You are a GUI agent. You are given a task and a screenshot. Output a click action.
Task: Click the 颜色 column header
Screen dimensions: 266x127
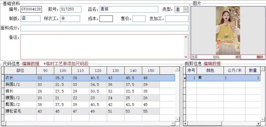pos(210,71)
